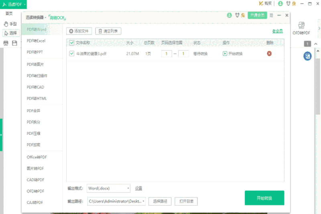Expand the green left side panel handle
This screenshot has height=214, width=321.
point(1,135)
